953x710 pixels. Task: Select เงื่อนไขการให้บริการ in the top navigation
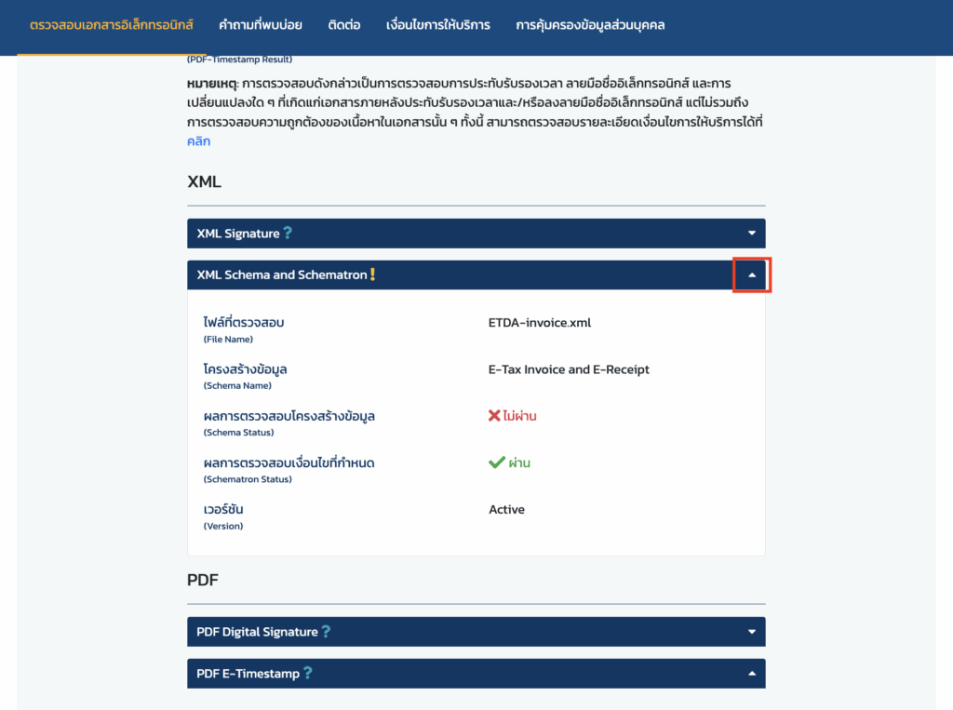[x=438, y=25]
